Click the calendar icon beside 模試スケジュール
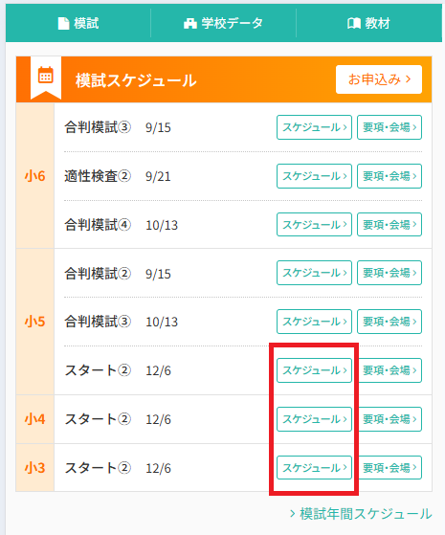Viewport: 445px width, 535px height. [45, 75]
